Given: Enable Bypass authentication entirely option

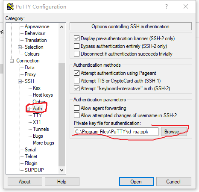Looking at the screenshot, I should click(76, 46).
